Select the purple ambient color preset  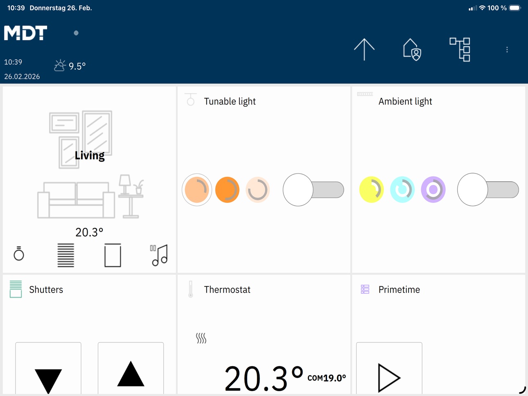(433, 190)
